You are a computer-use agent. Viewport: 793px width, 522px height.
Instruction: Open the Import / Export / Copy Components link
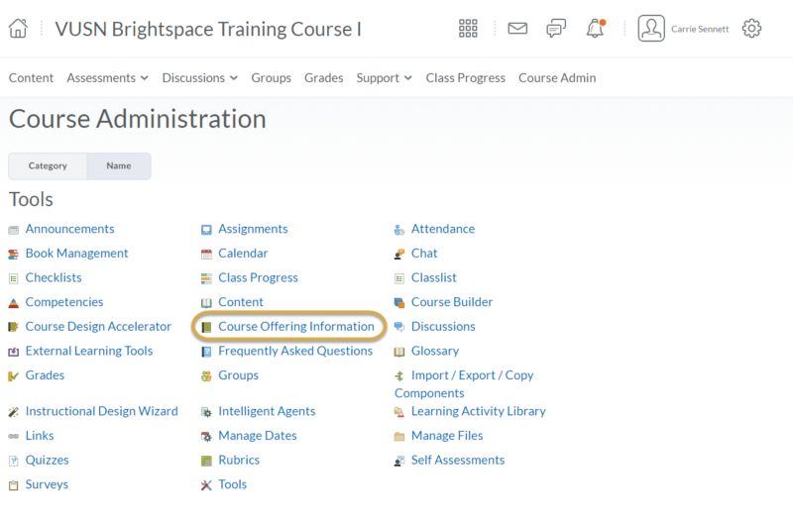point(464,384)
